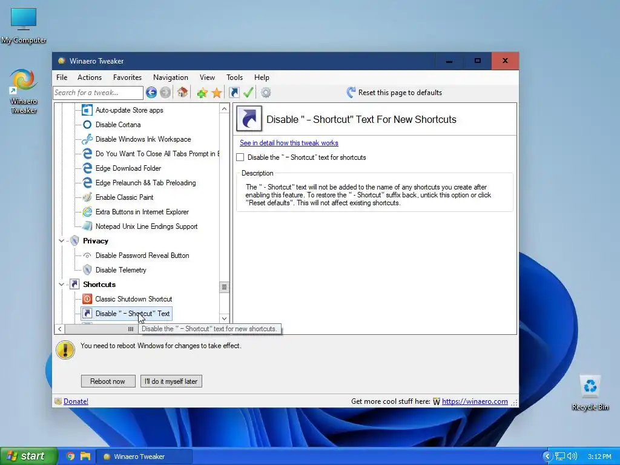
Task: Collapse the Shortcuts tree category
Action: (61, 285)
